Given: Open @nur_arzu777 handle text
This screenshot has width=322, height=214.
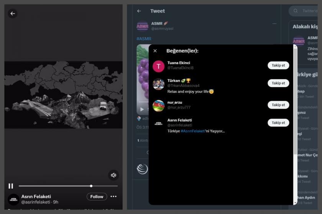Looking at the screenshot, I should coord(179,107).
